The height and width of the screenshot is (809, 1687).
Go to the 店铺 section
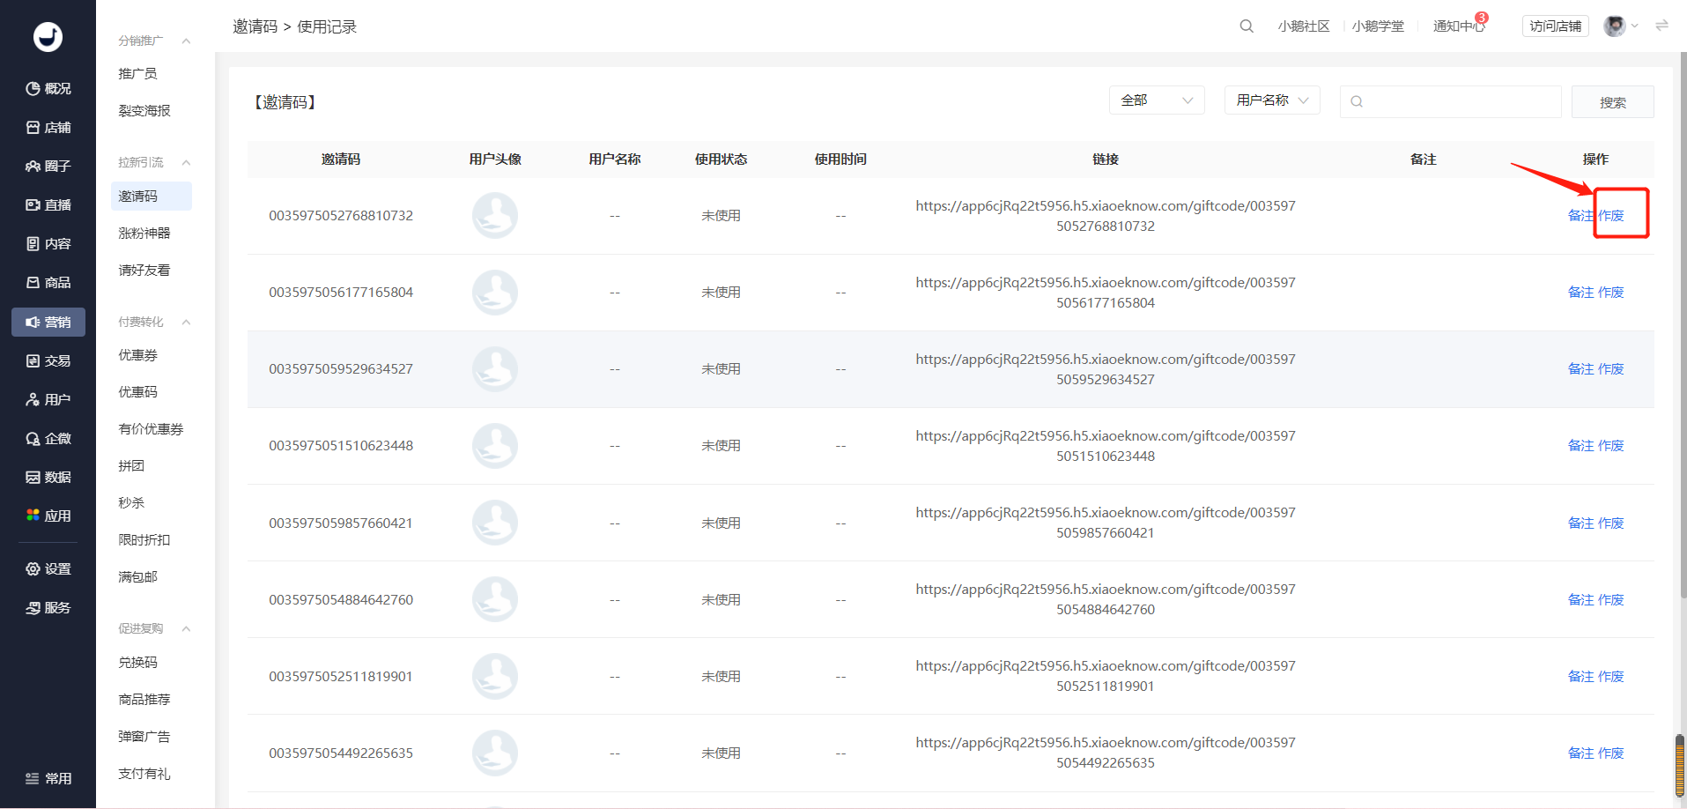48,127
